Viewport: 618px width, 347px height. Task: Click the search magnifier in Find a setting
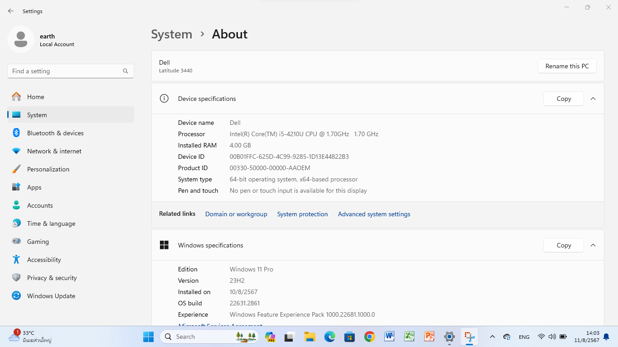[x=126, y=71]
